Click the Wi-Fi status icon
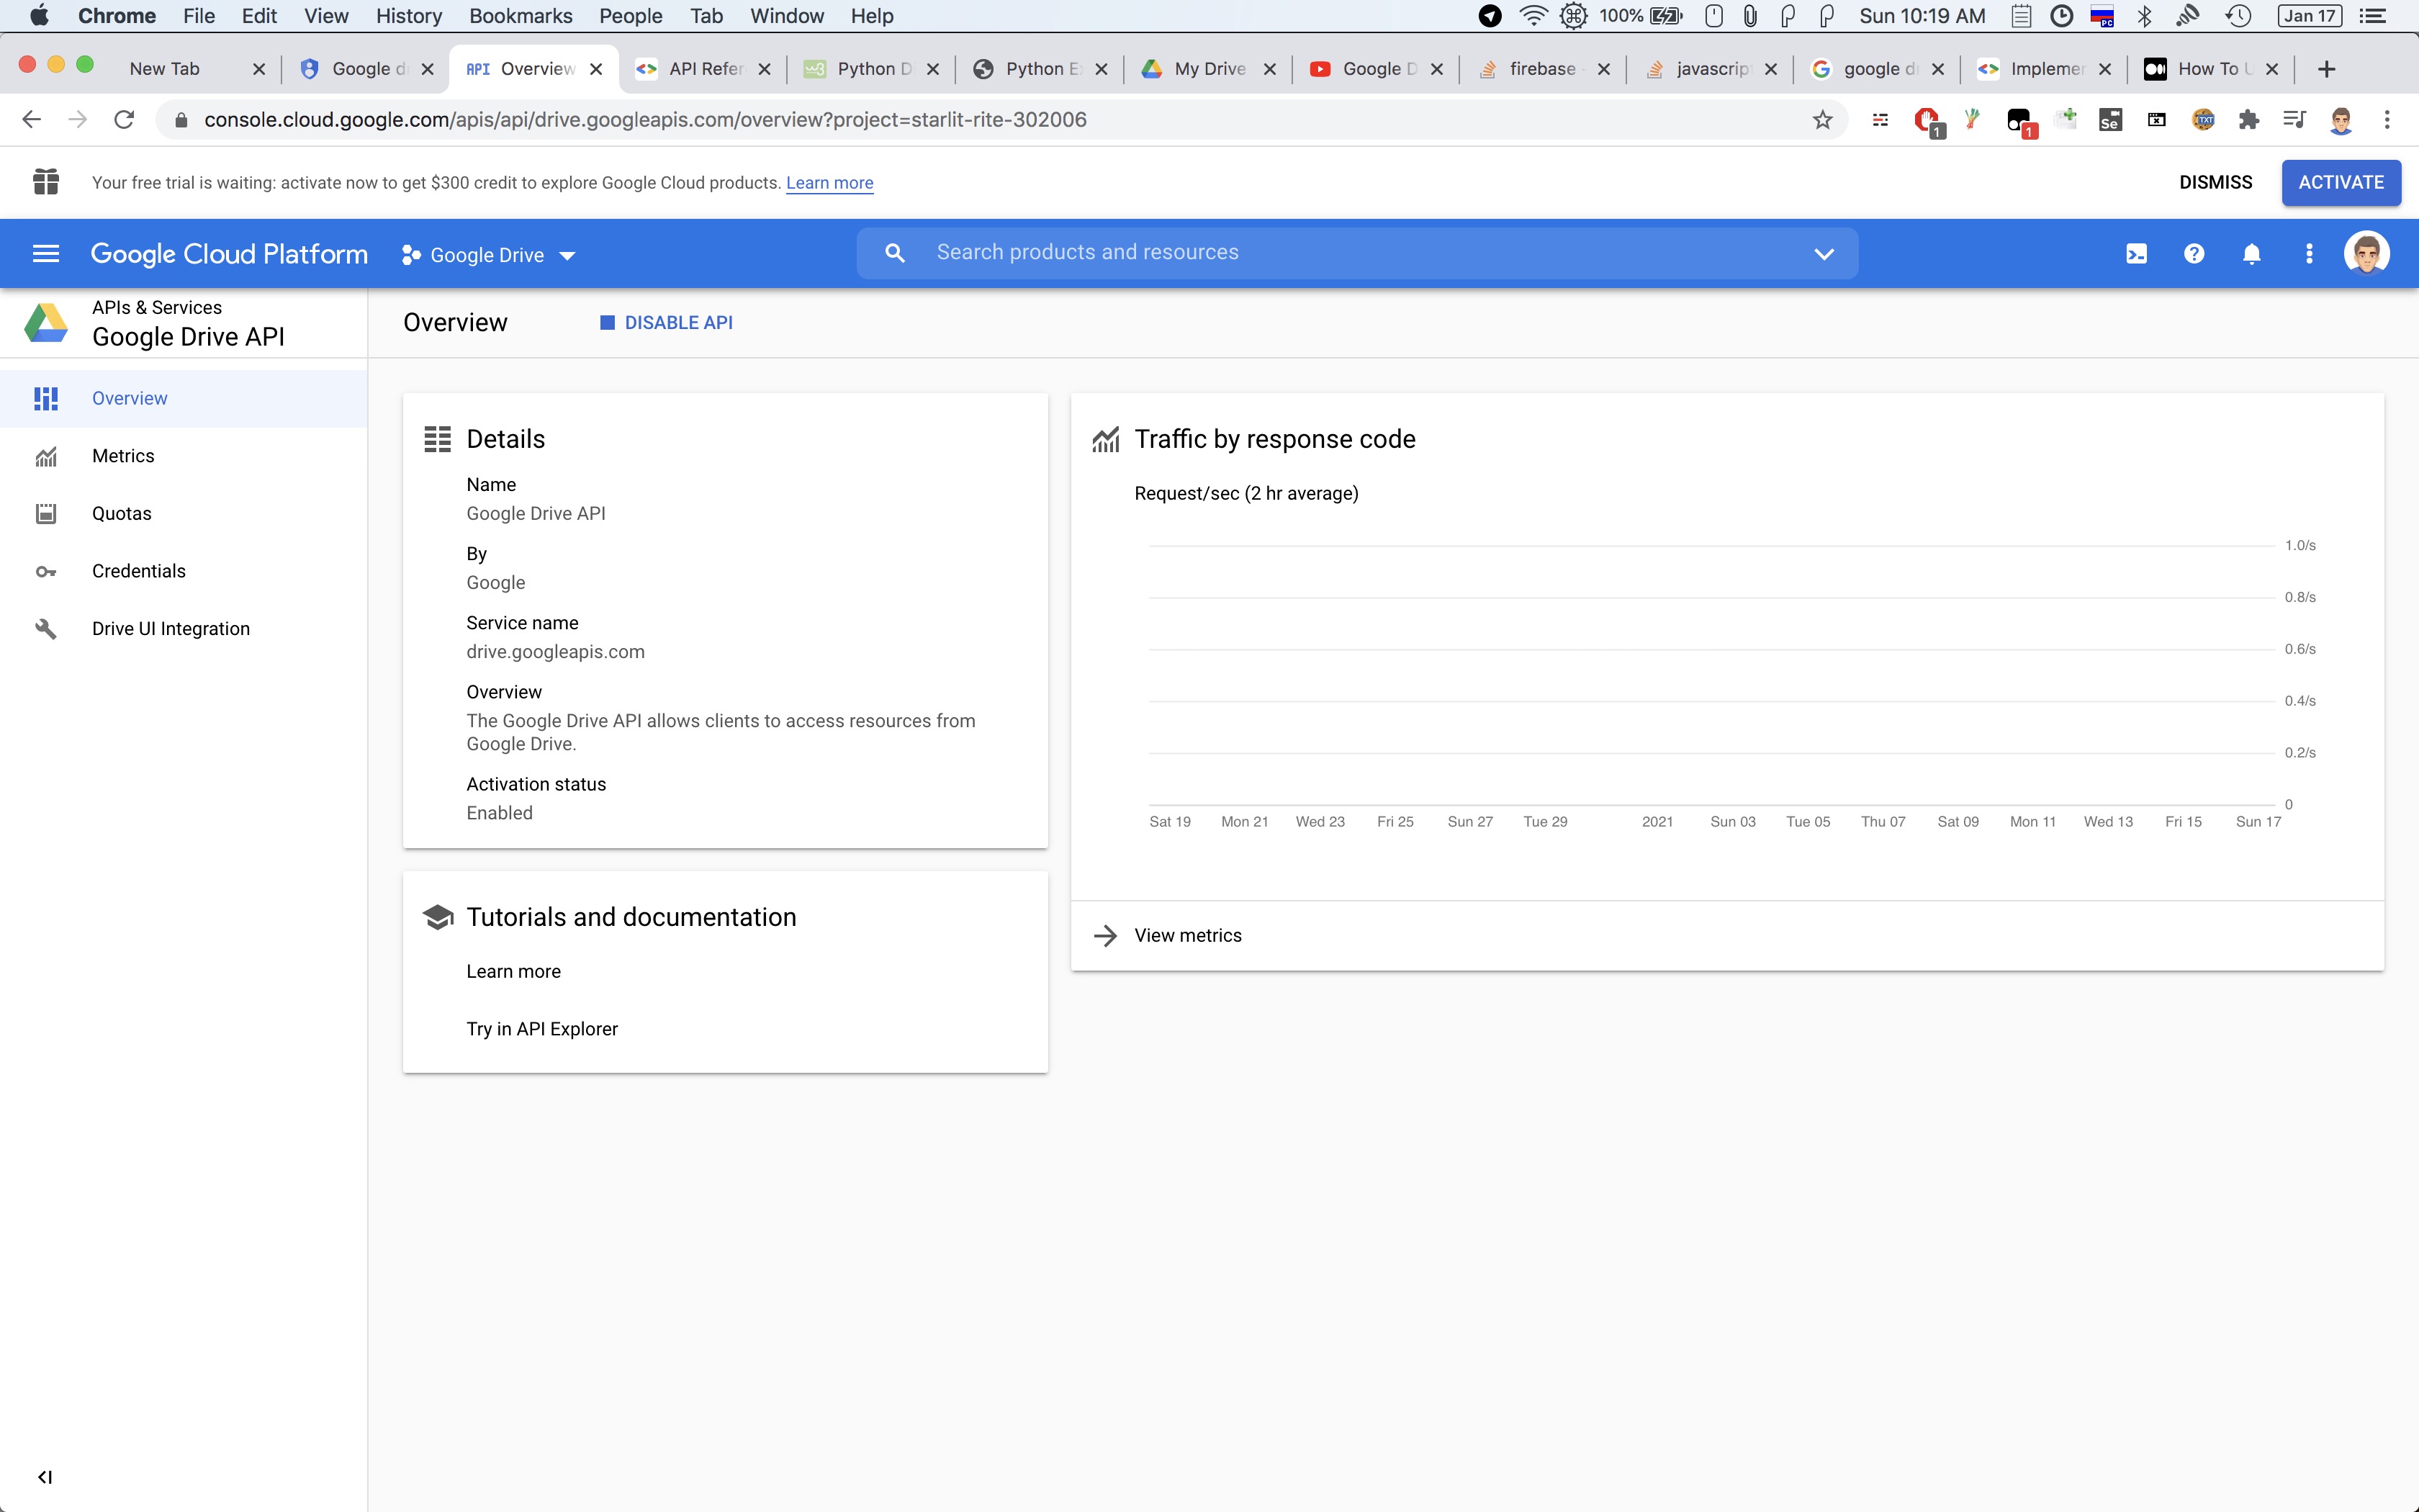This screenshot has width=2419, height=1512. [x=1532, y=15]
